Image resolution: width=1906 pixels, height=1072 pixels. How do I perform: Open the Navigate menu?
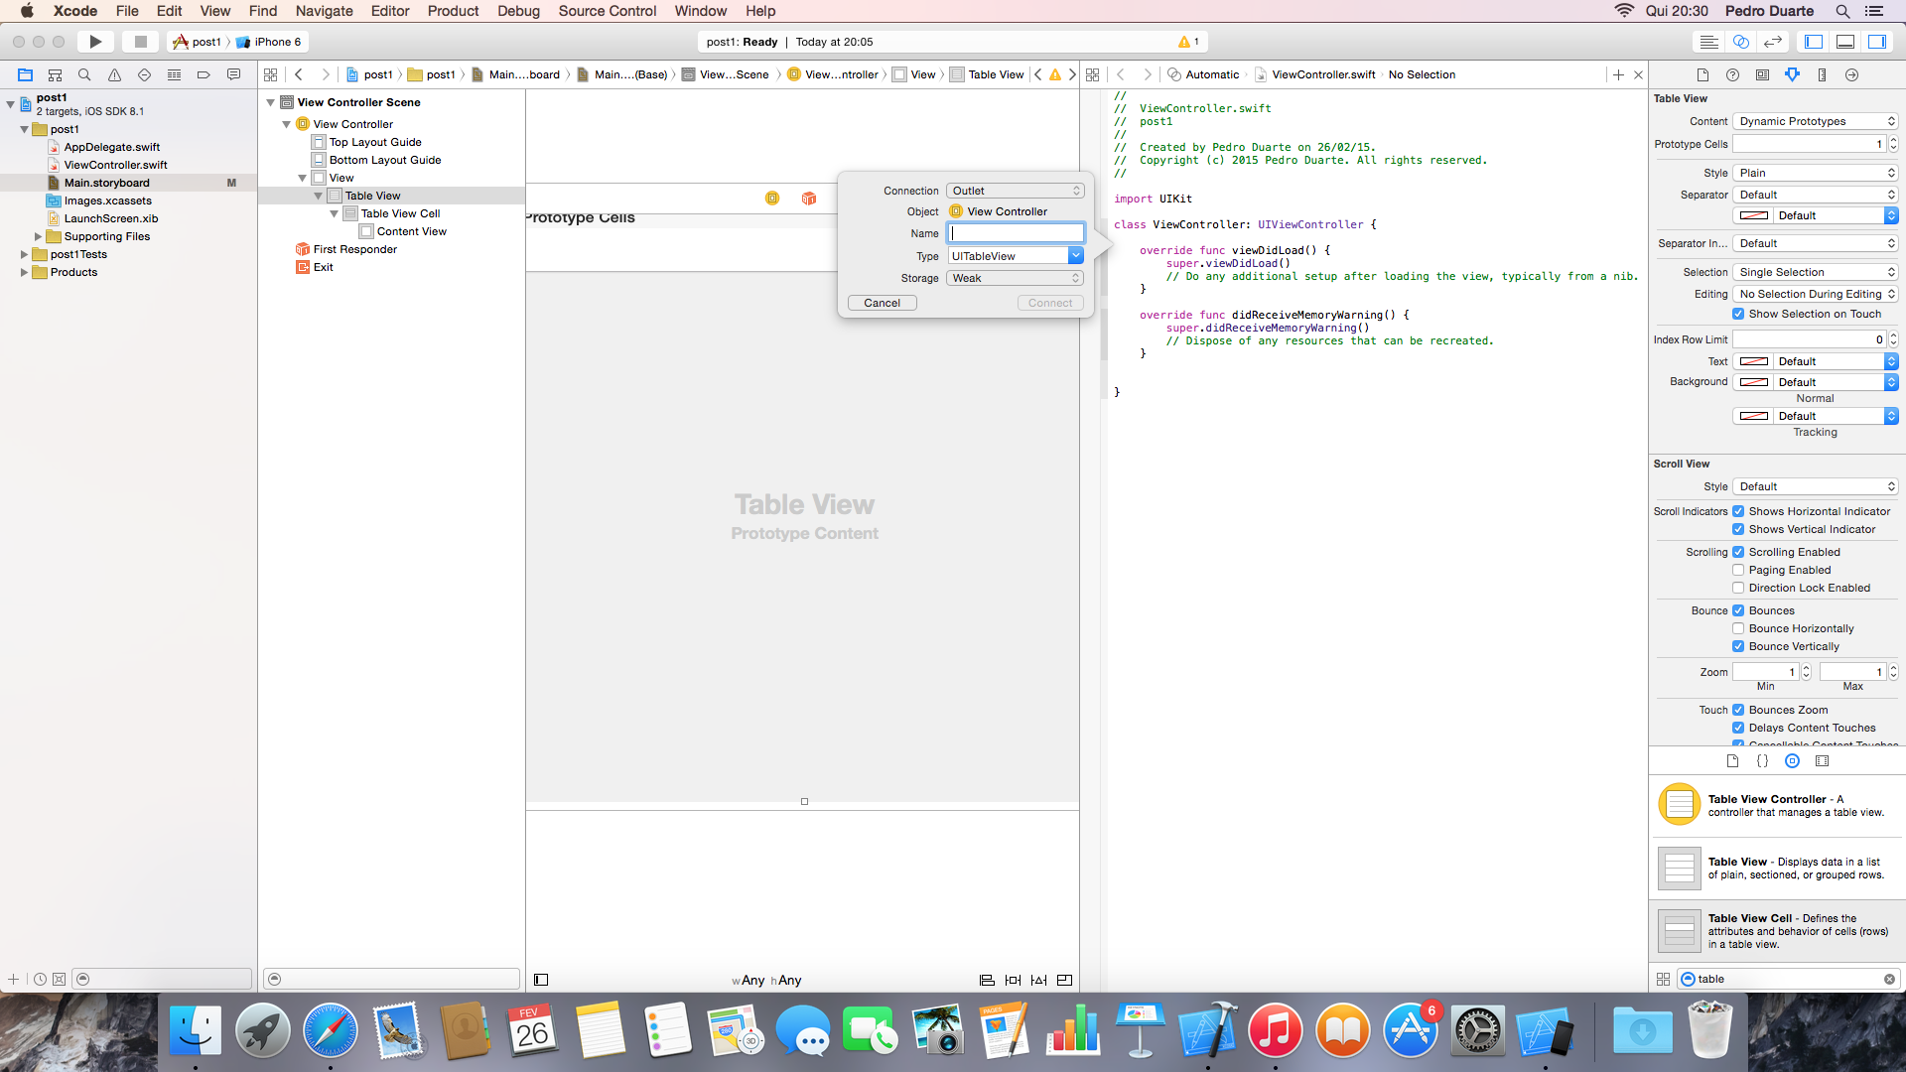(324, 11)
